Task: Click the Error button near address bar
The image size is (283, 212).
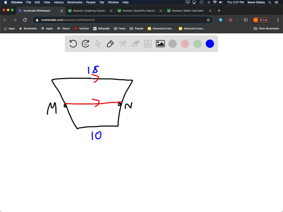Action: pyautogui.click(x=261, y=20)
